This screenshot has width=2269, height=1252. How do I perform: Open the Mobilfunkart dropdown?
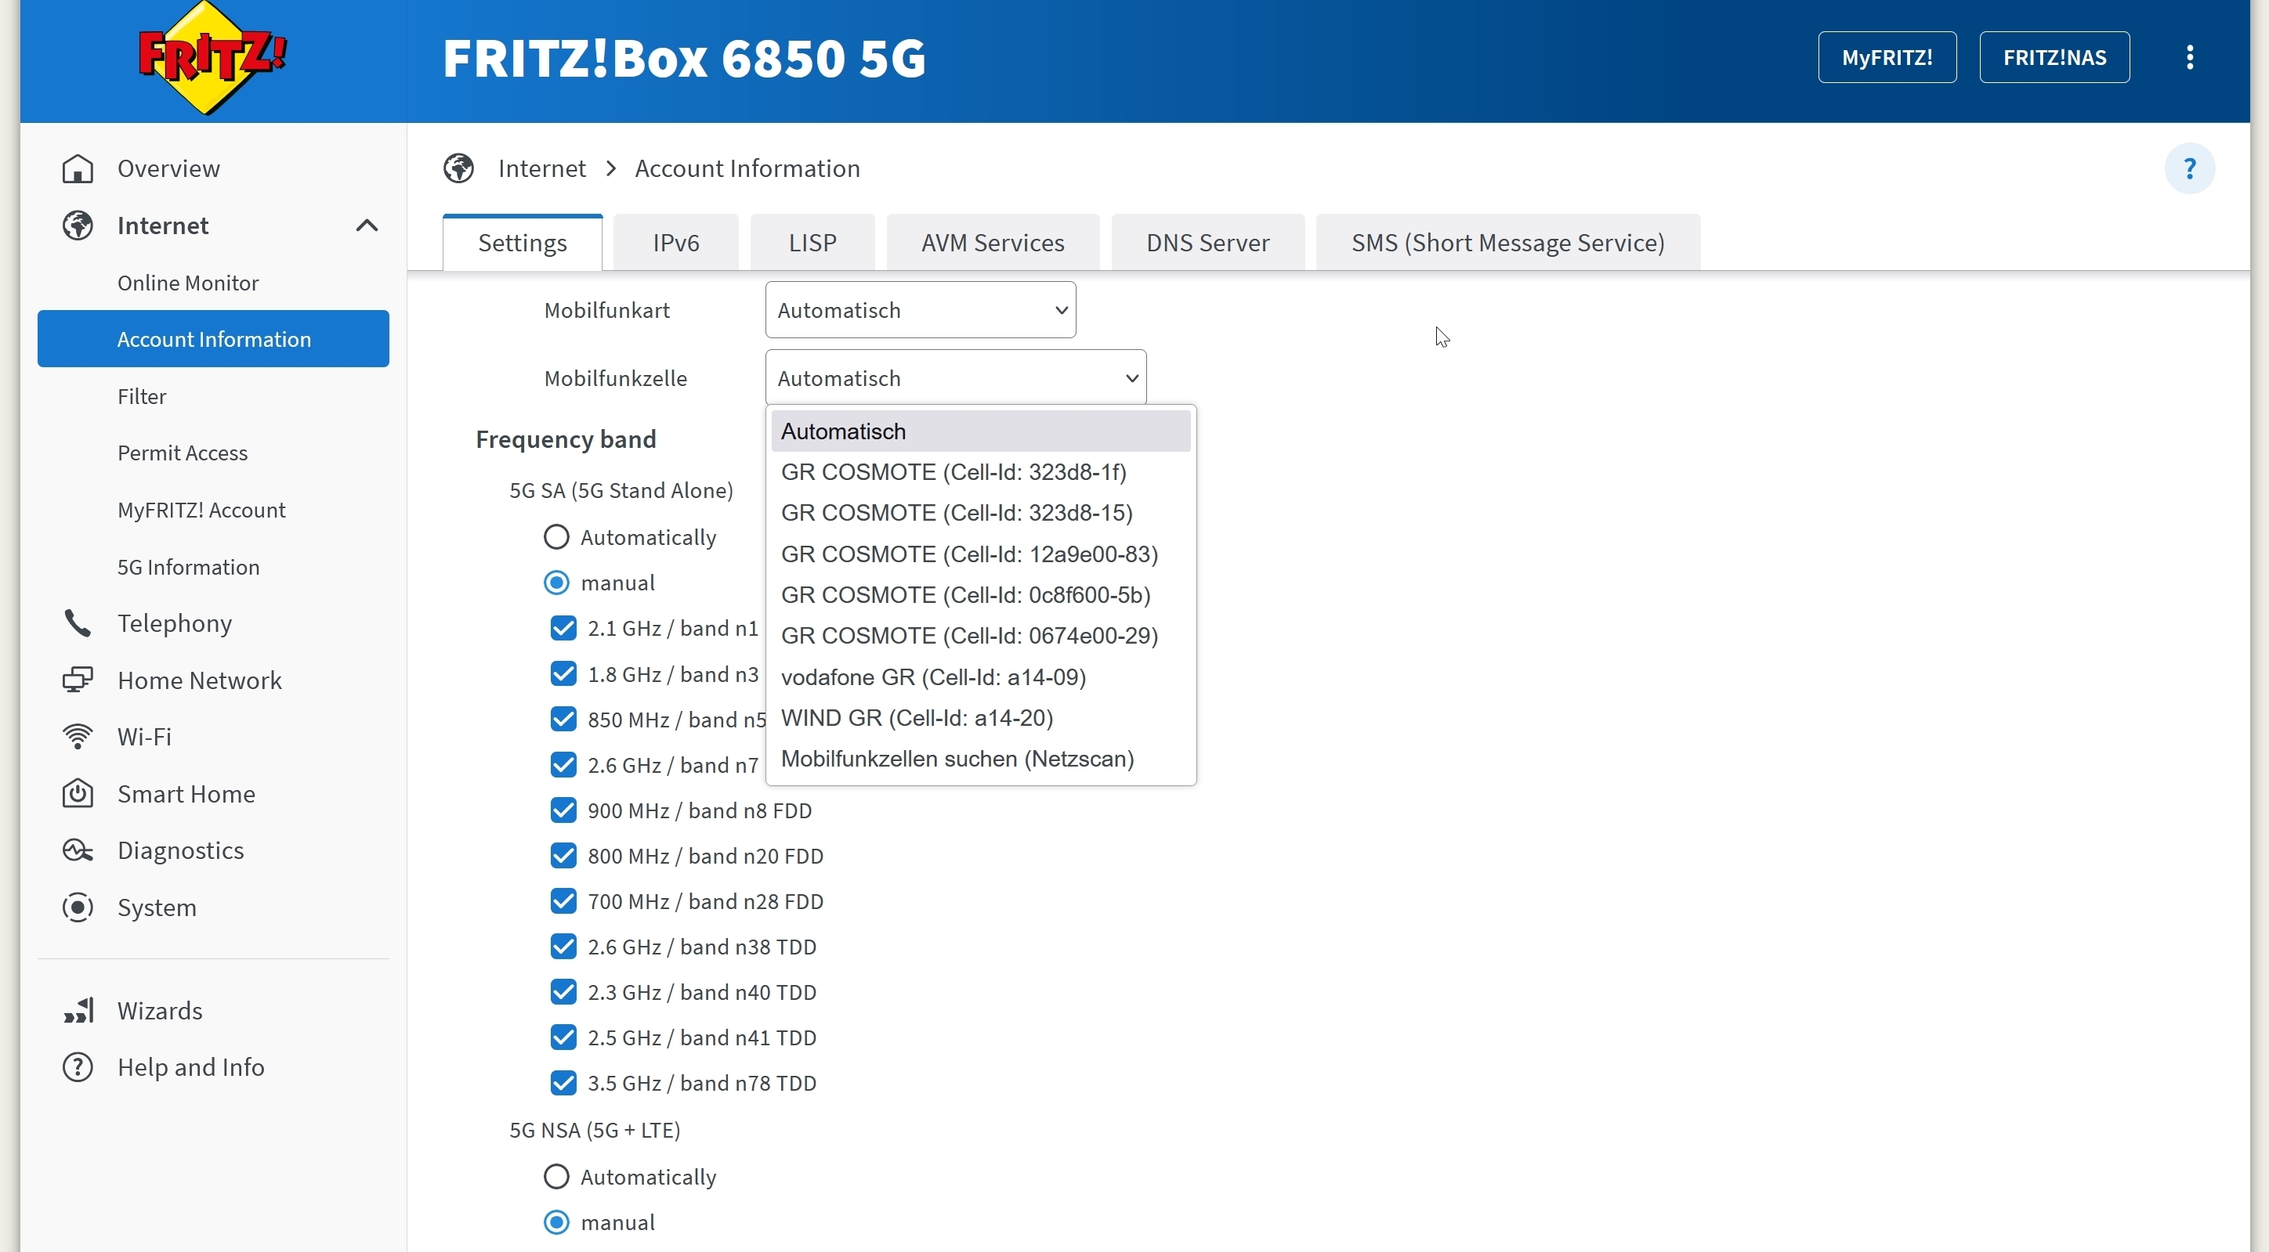921,310
